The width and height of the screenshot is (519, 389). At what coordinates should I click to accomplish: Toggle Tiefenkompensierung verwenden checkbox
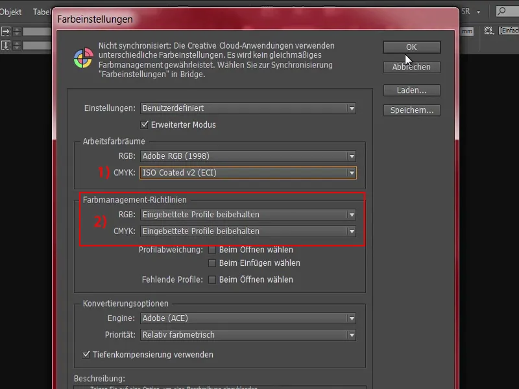[x=86, y=355]
